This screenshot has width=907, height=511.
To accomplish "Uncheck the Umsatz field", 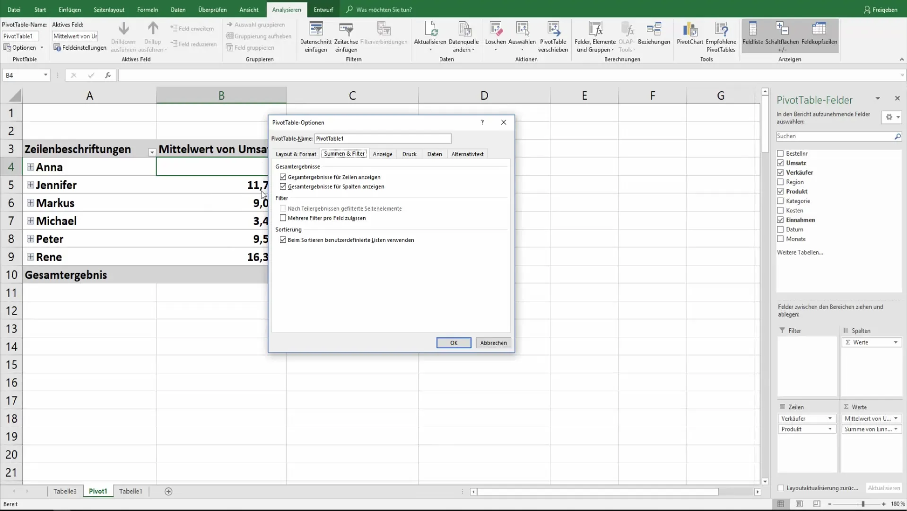I will point(781,163).
